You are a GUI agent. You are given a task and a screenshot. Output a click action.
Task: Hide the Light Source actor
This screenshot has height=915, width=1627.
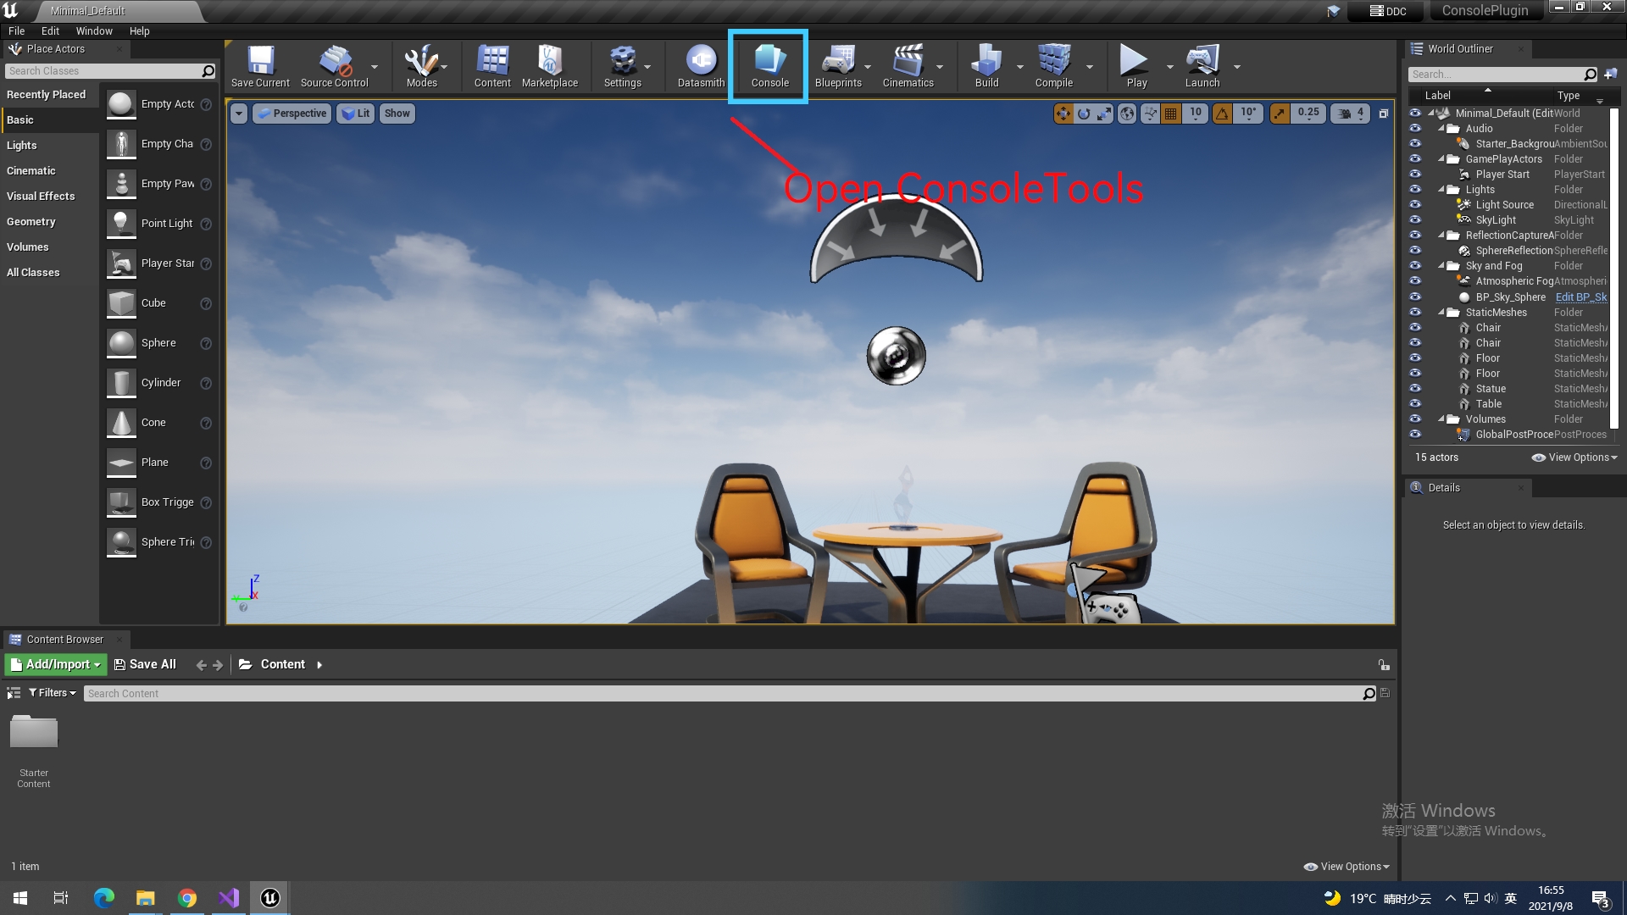pyautogui.click(x=1415, y=205)
